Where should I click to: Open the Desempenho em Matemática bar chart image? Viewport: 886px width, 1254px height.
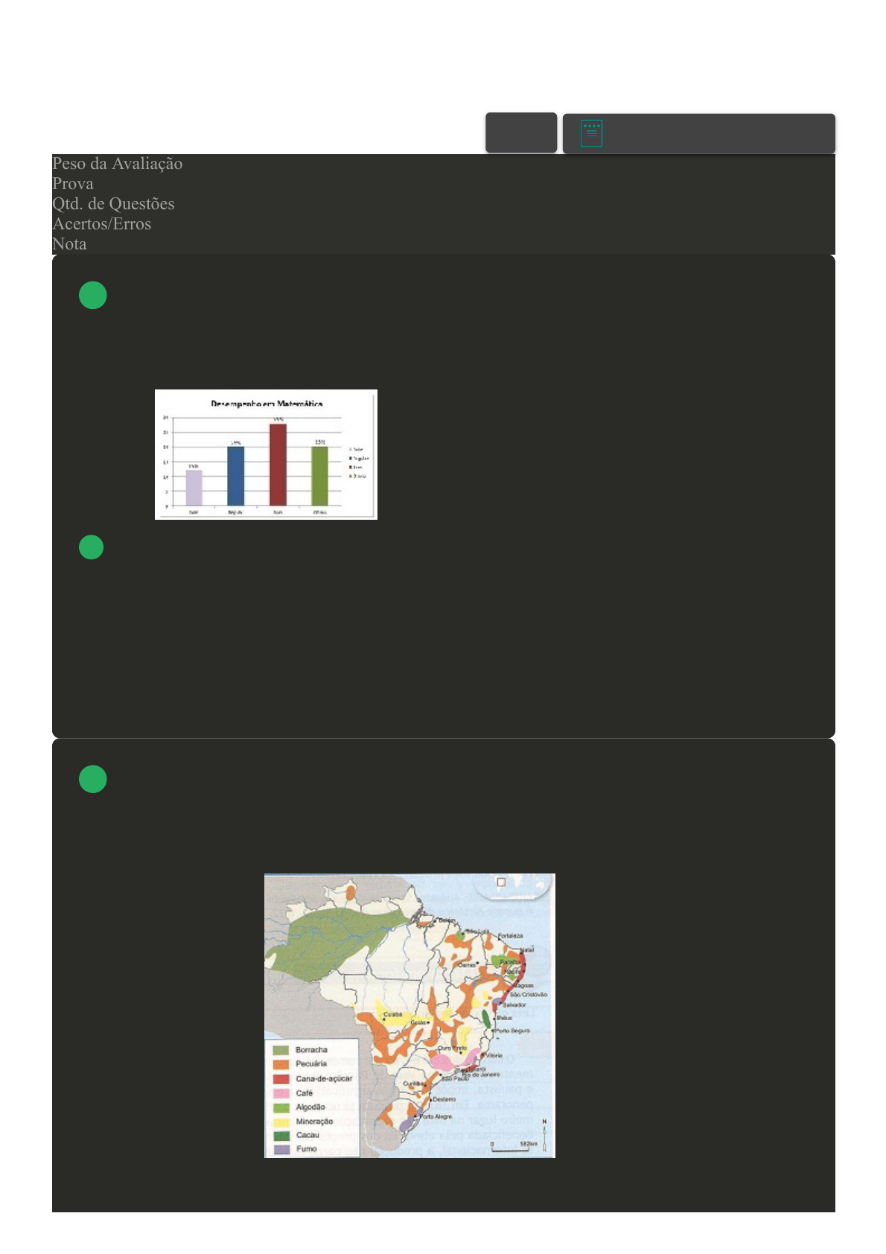pos(266,454)
